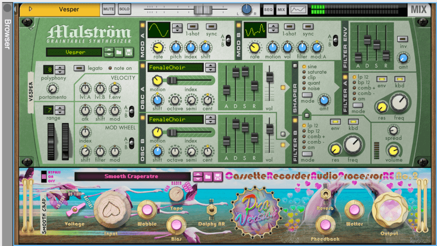Click the Osc A index slider
The height and width of the screenshot is (246, 437).
coord(172,81)
